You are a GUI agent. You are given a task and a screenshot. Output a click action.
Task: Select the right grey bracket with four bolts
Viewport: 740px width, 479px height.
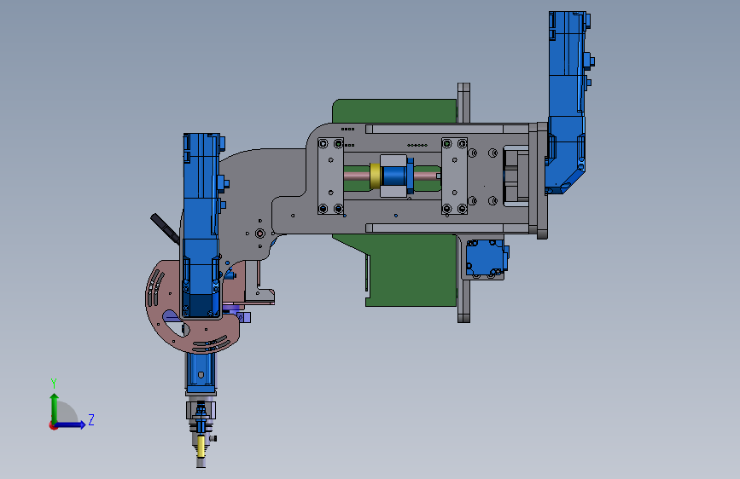[454, 176]
